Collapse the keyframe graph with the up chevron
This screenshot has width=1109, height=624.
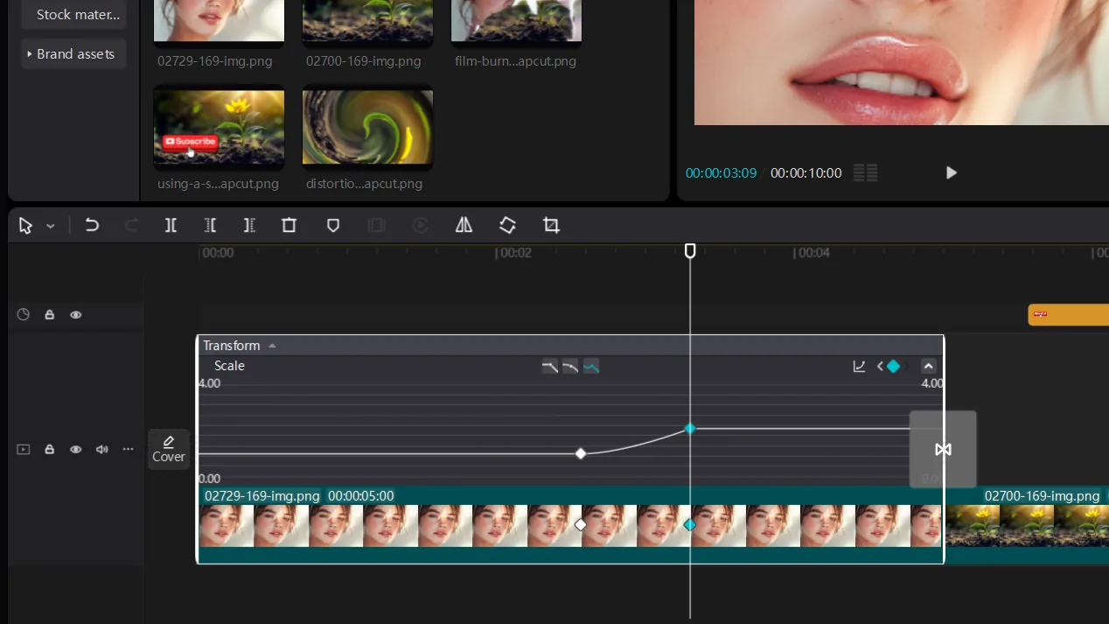click(929, 366)
